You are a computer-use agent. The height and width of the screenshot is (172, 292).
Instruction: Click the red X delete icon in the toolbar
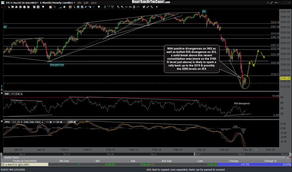(x=2, y=7)
